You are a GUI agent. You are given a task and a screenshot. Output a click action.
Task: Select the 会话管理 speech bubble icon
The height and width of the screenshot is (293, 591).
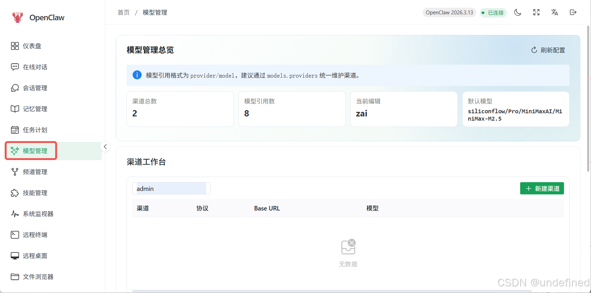pyautogui.click(x=15, y=88)
